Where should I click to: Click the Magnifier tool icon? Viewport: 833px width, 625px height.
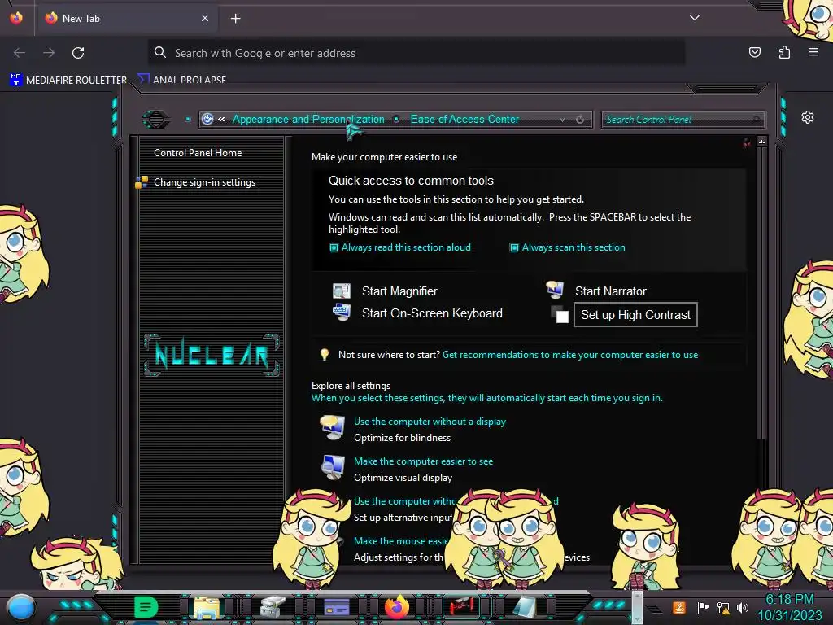341,291
